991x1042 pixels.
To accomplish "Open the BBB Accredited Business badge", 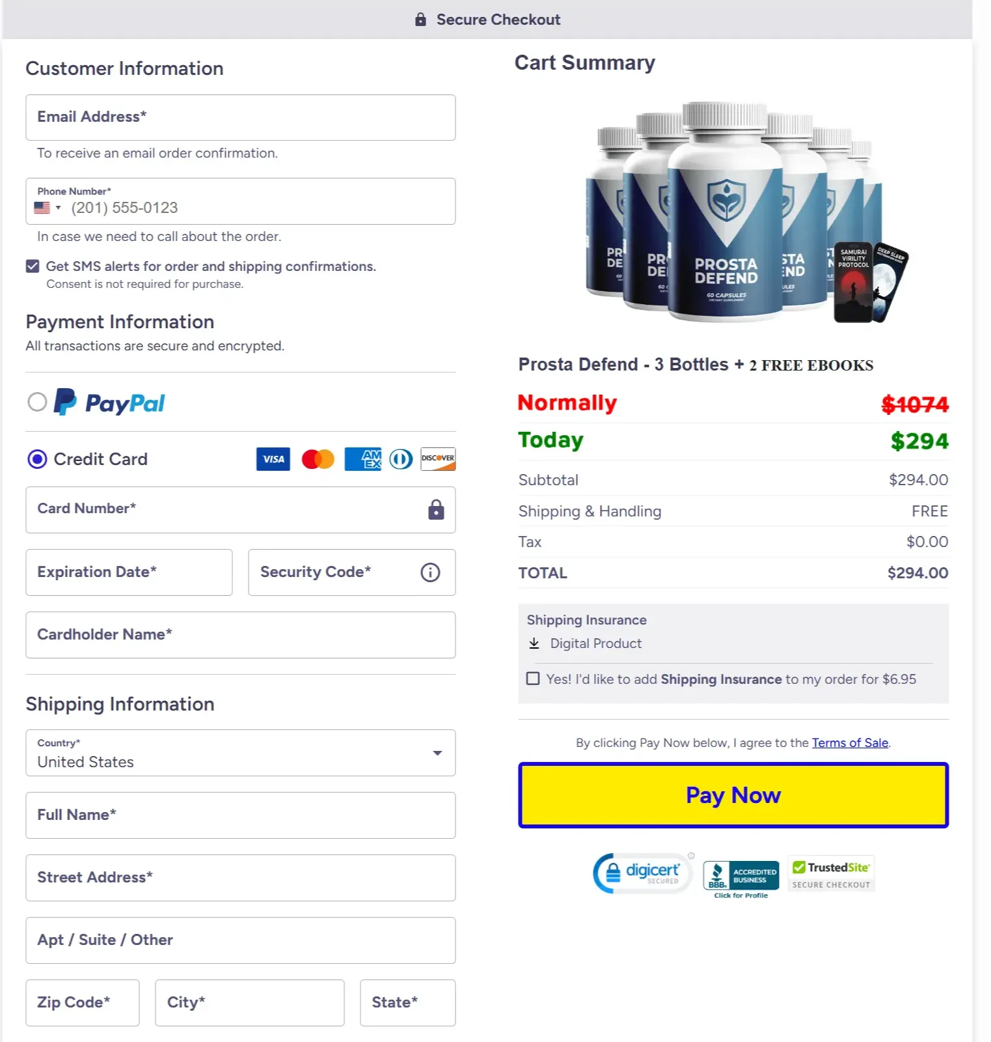I will pos(741,877).
